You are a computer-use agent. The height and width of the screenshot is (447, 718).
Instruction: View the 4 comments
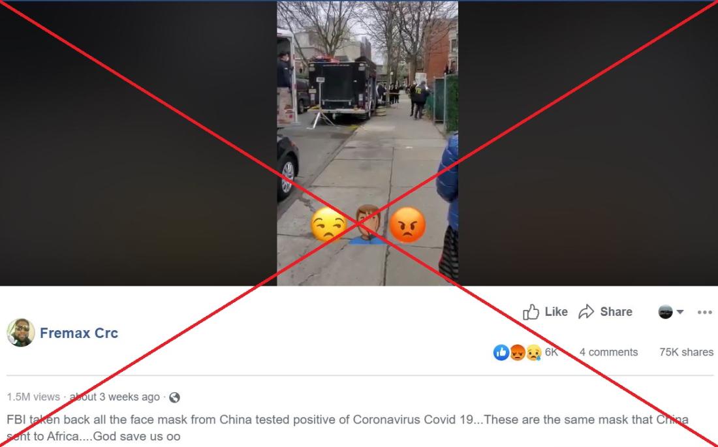click(x=608, y=352)
